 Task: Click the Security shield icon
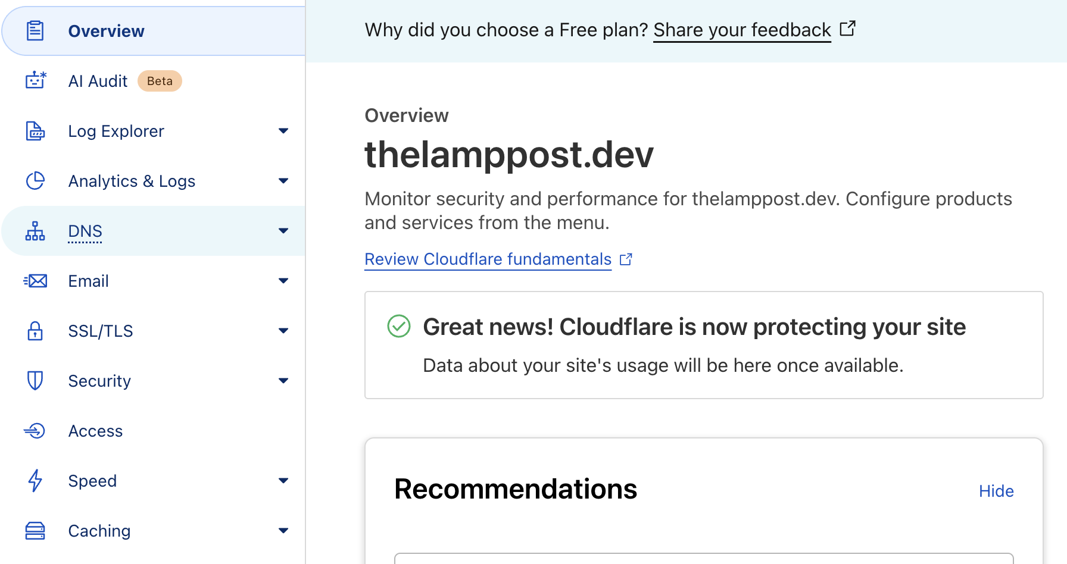point(35,381)
